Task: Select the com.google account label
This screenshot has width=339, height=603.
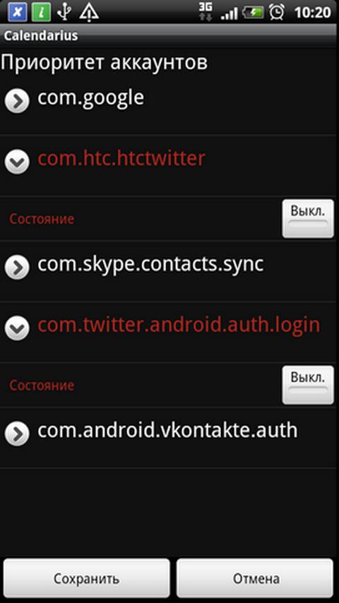Action: (x=91, y=98)
